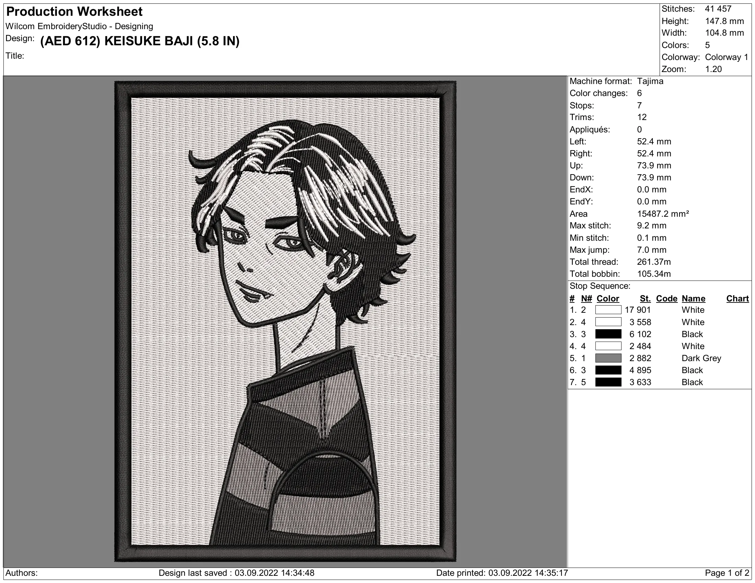The width and height of the screenshot is (755, 583).
Task: Click stitch count '4 895' in row 6
Action: point(640,370)
